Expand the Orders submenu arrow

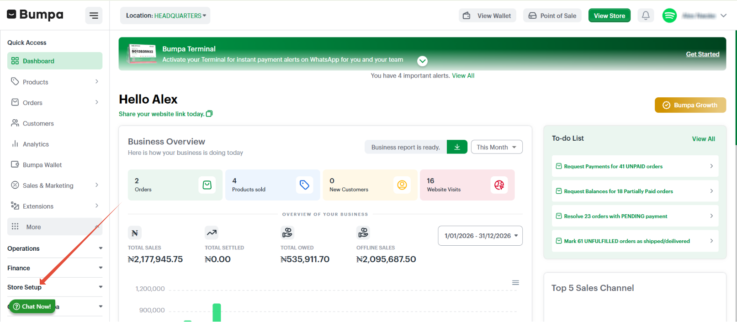click(96, 102)
